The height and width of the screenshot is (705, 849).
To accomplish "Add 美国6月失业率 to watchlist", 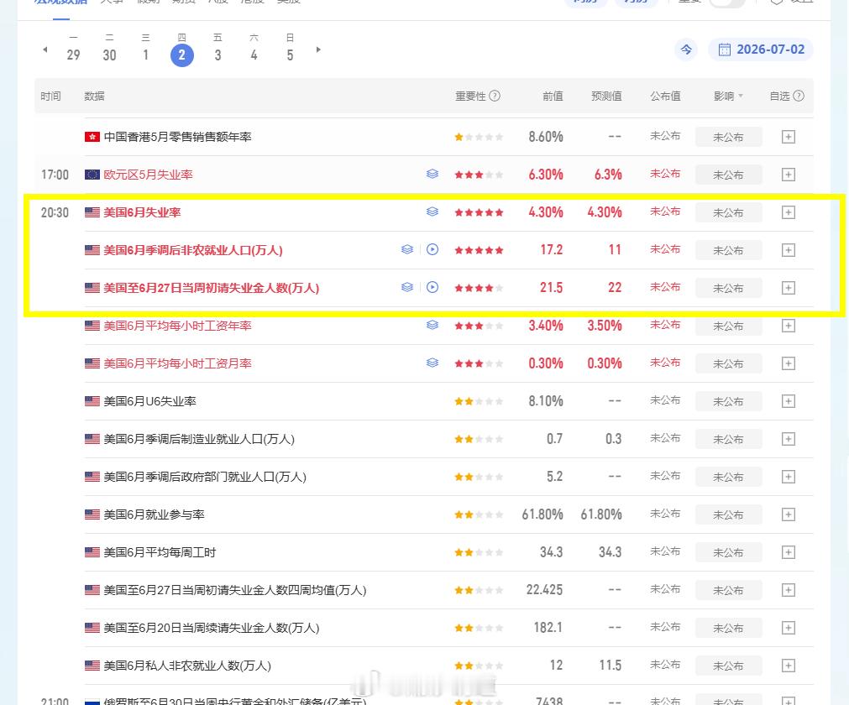I will click(x=789, y=212).
